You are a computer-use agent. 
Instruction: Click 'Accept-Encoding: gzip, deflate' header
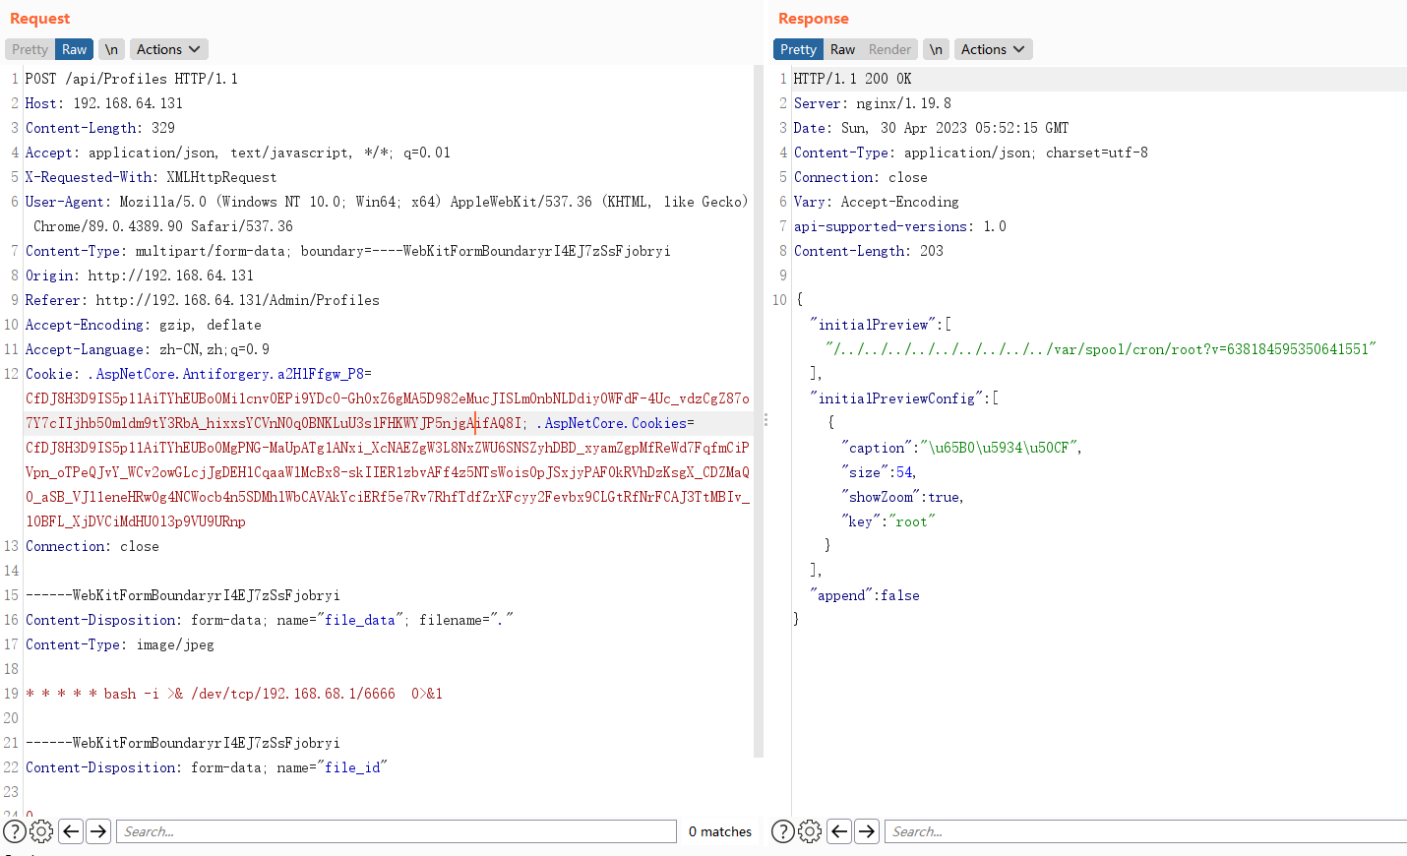[144, 325]
